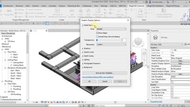Viewport: 190px width, 107px height.
Task: Open the view graphics settings help link
Action: point(98,77)
